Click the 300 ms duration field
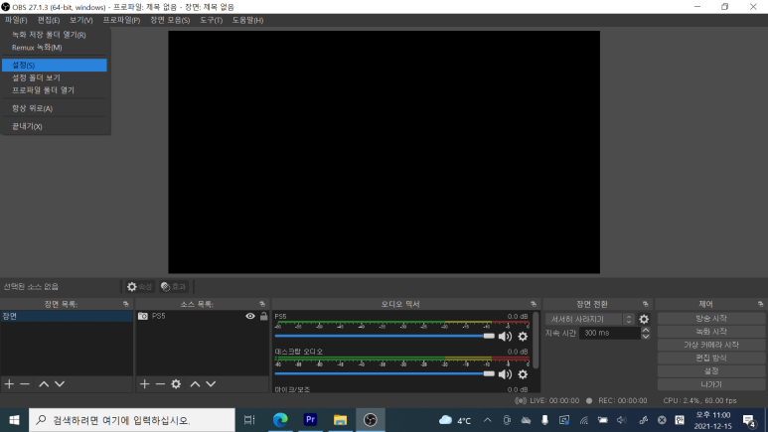The height and width of the screenshot is (432, 768). click(x=610, y=333)
